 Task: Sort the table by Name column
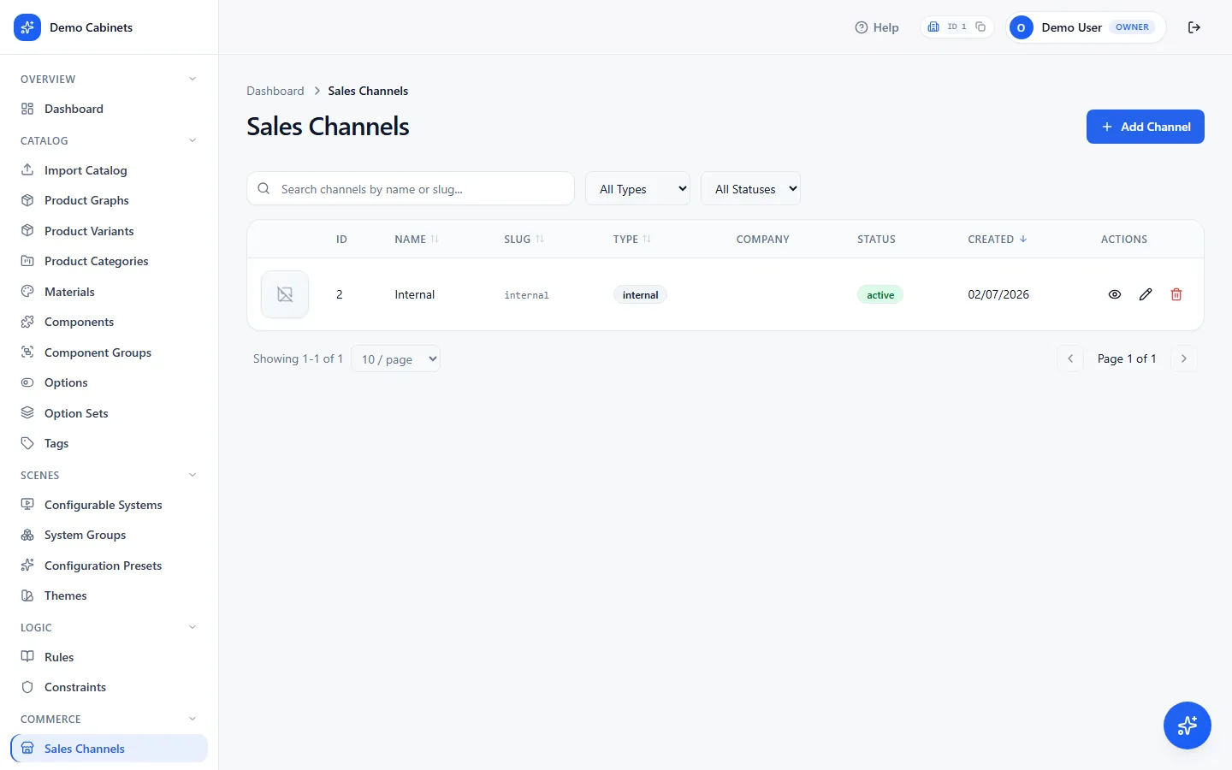417,240
